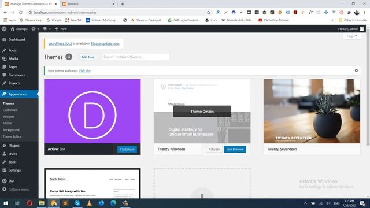The width and height of the screenshot is (370, 208).
Task: Expand the Help dropdown tab
Action: (x=352, y=36)
